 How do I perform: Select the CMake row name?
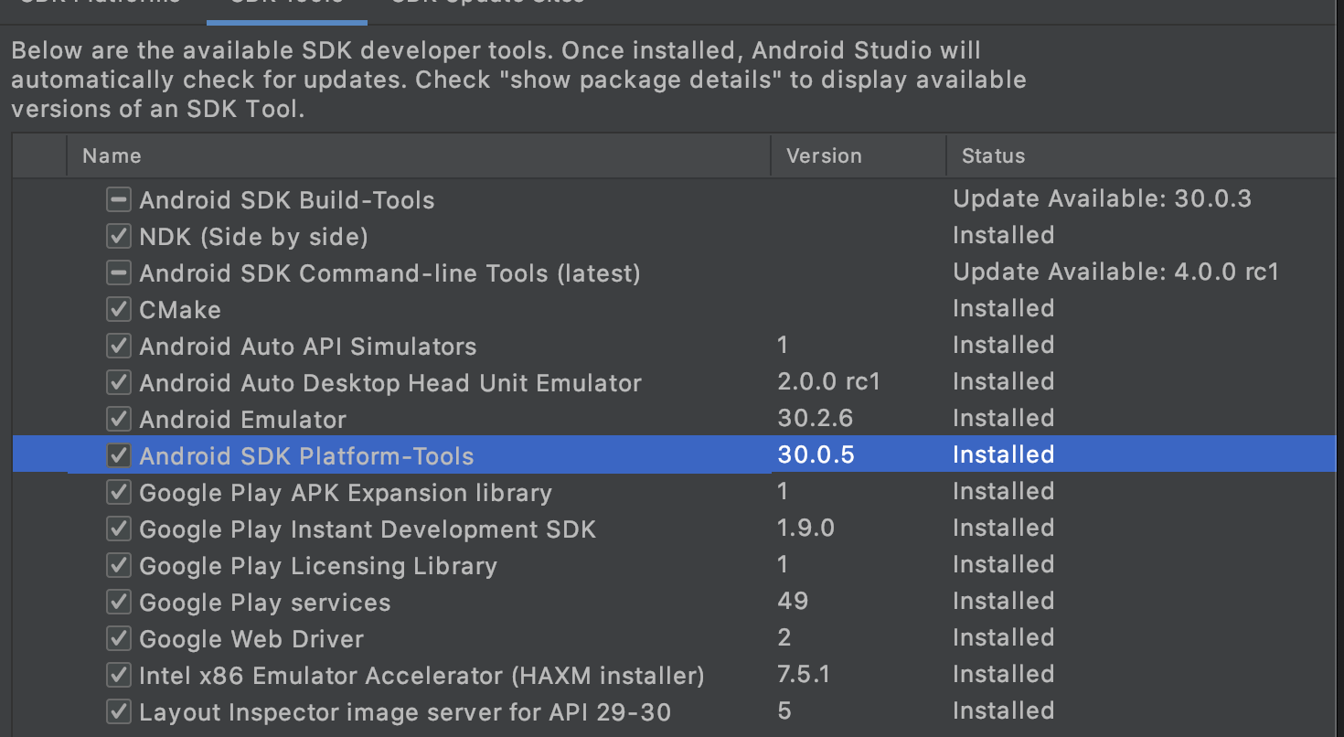pos(180,310)
